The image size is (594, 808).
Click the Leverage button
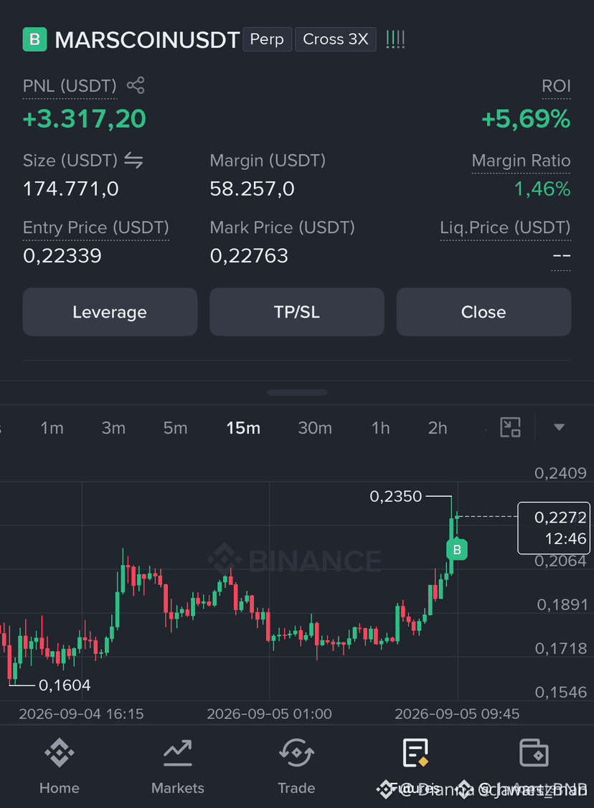[110, 312]
